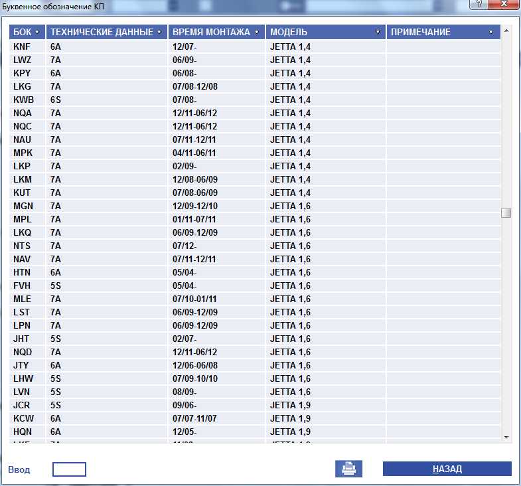
Task: Select the FVH row code
Action: [x=22, y=286]
